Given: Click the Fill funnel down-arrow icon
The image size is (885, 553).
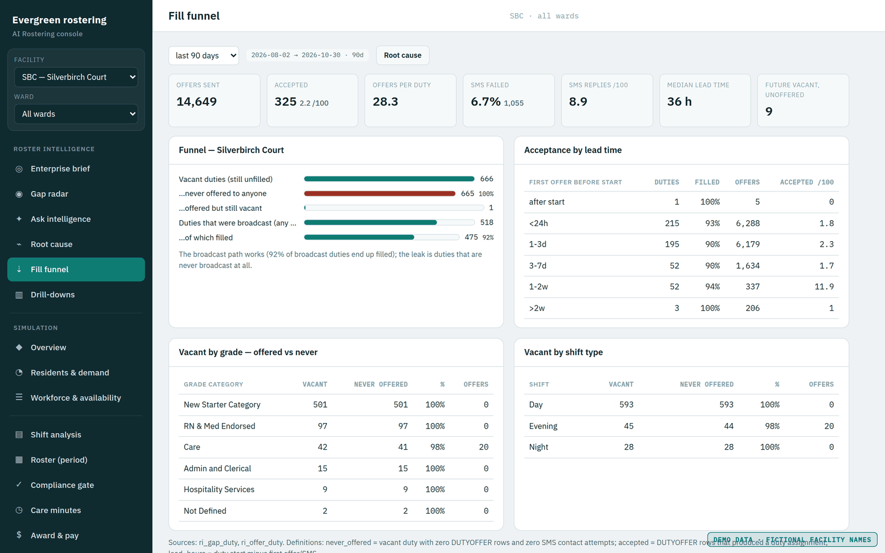Looking at the screenshot, I should pos(19,269).
